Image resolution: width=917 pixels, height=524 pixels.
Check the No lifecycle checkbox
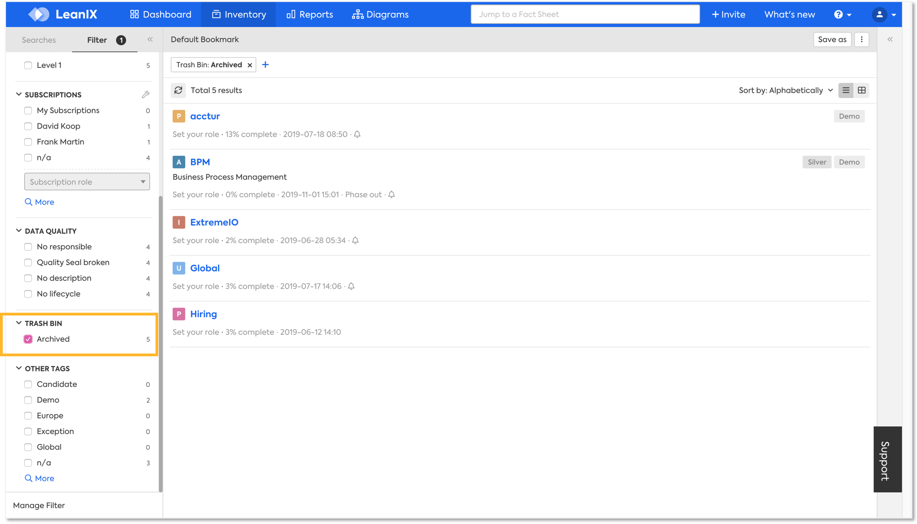pos(28,294)
